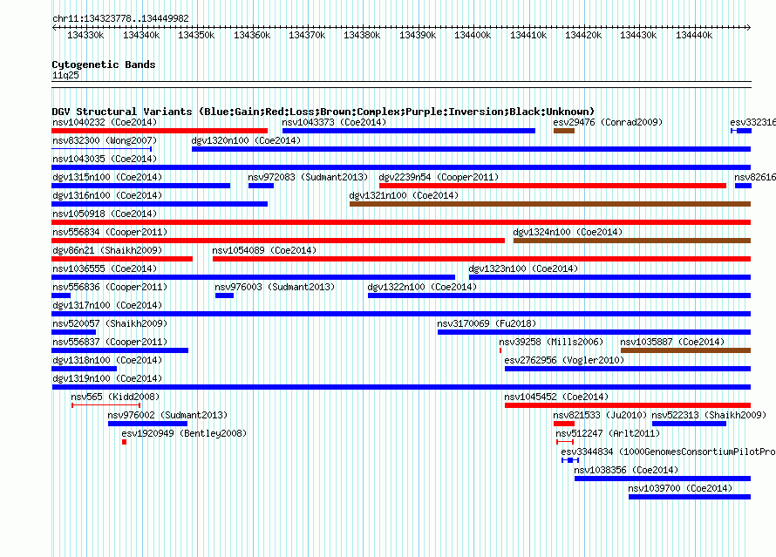Open nsv3170069 (Fu2018) variant label
776x557 pixels.
(x=487, y=323)
